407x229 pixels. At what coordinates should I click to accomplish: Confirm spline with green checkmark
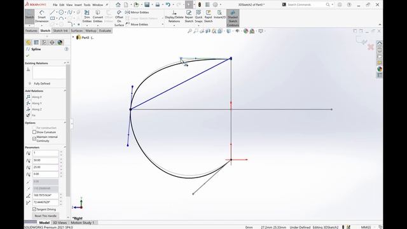tap(28, 55)
